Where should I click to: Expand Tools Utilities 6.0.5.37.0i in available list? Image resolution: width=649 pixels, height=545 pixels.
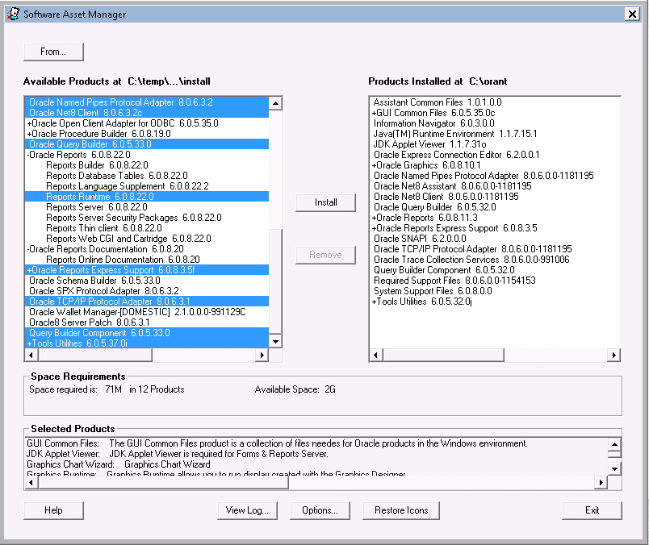29,343
